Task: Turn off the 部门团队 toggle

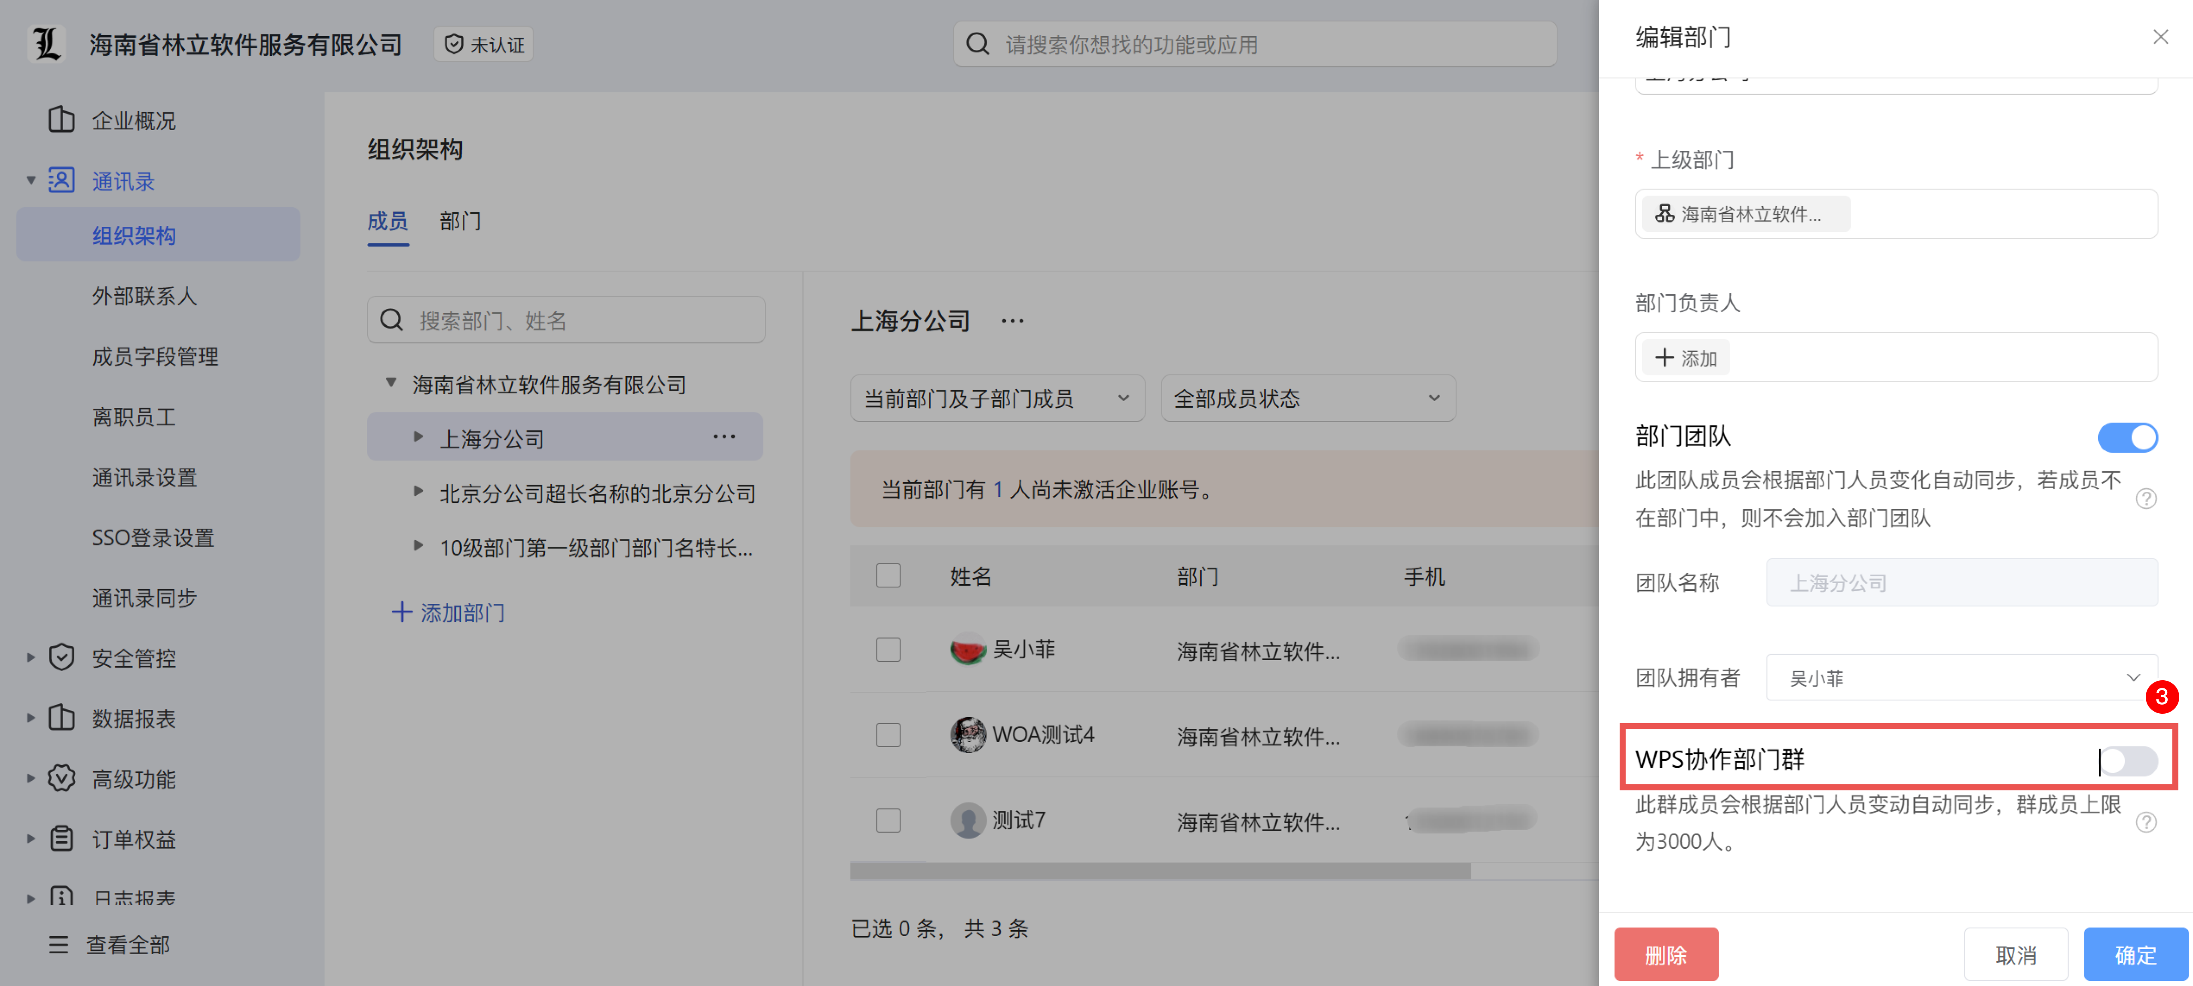Action: (x=2126, y=437)
